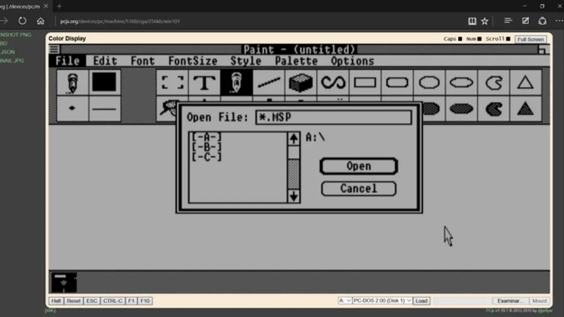Select the filled triangle shape tool

click(x=525, y=108)
